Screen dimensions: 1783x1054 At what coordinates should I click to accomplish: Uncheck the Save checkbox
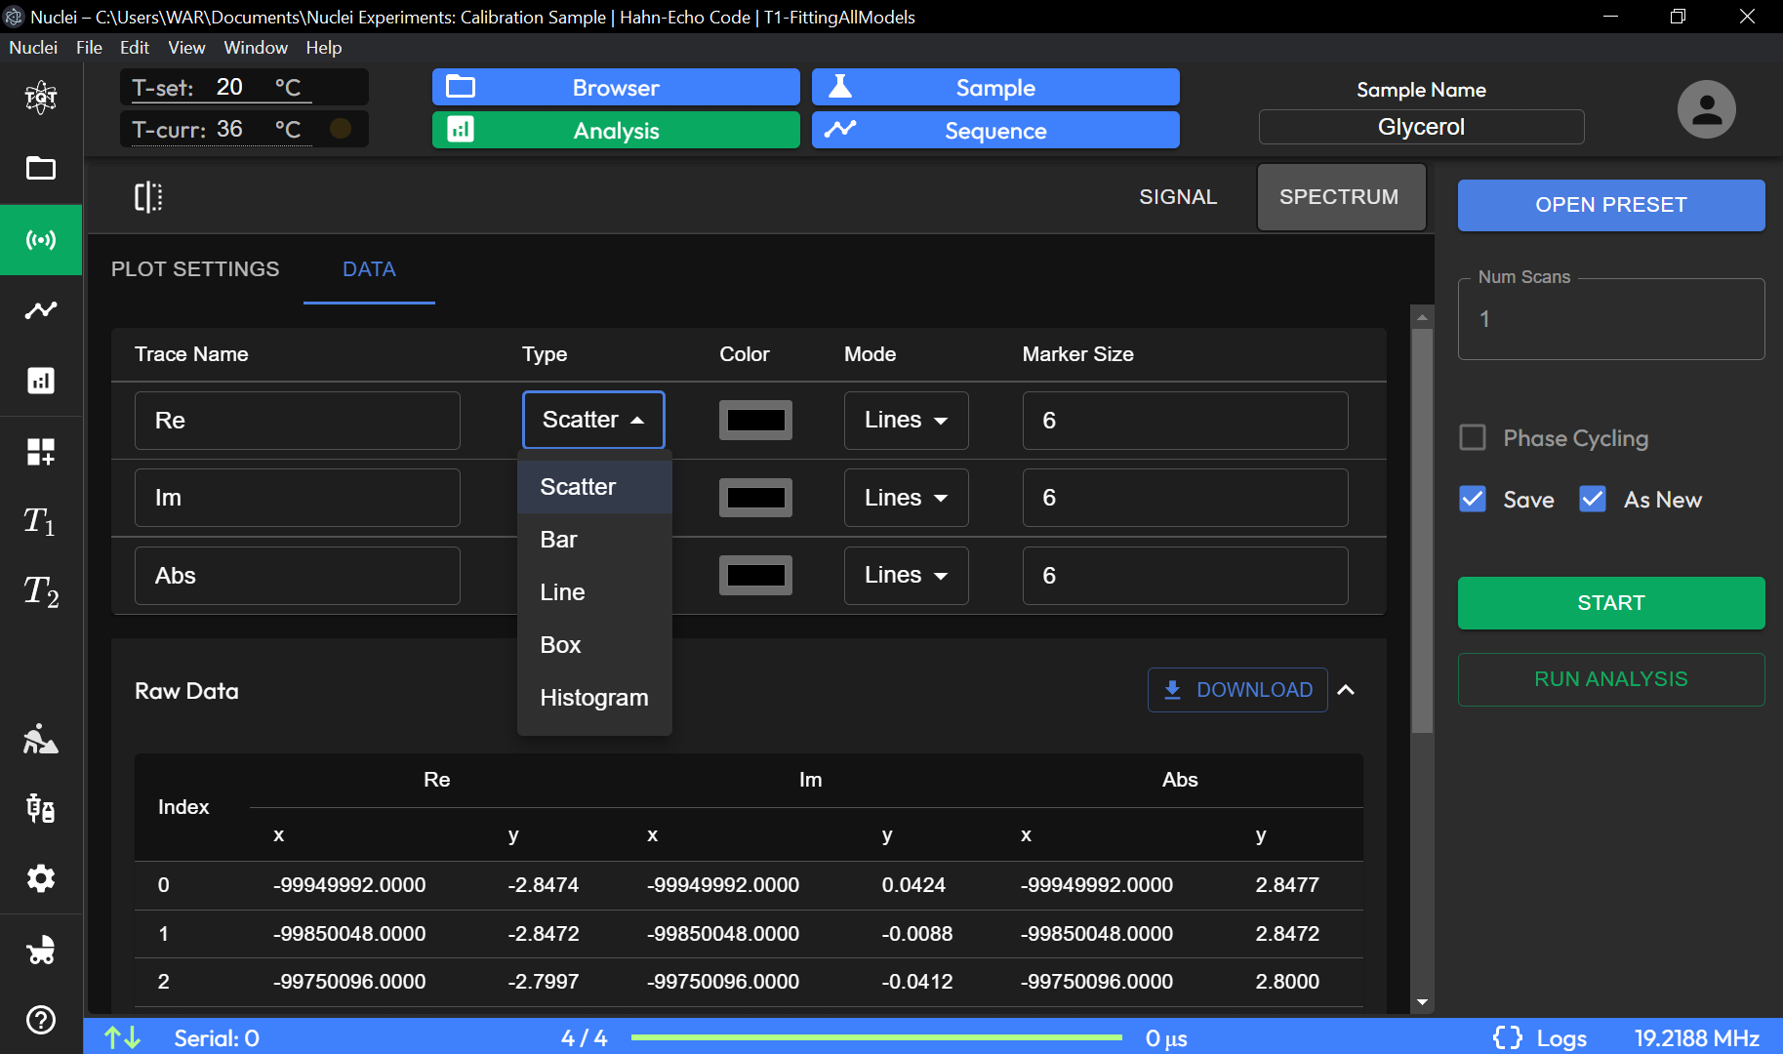click(x=1473, y=499)
